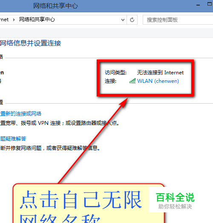This screenshot has width=213, height=223.
Task: Select the 网络和共享中心 breadcrumb in the address bar
Action: (37, 20)
